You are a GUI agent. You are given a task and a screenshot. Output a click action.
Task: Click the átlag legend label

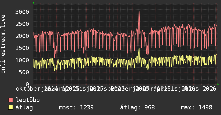tap(24, 108)
